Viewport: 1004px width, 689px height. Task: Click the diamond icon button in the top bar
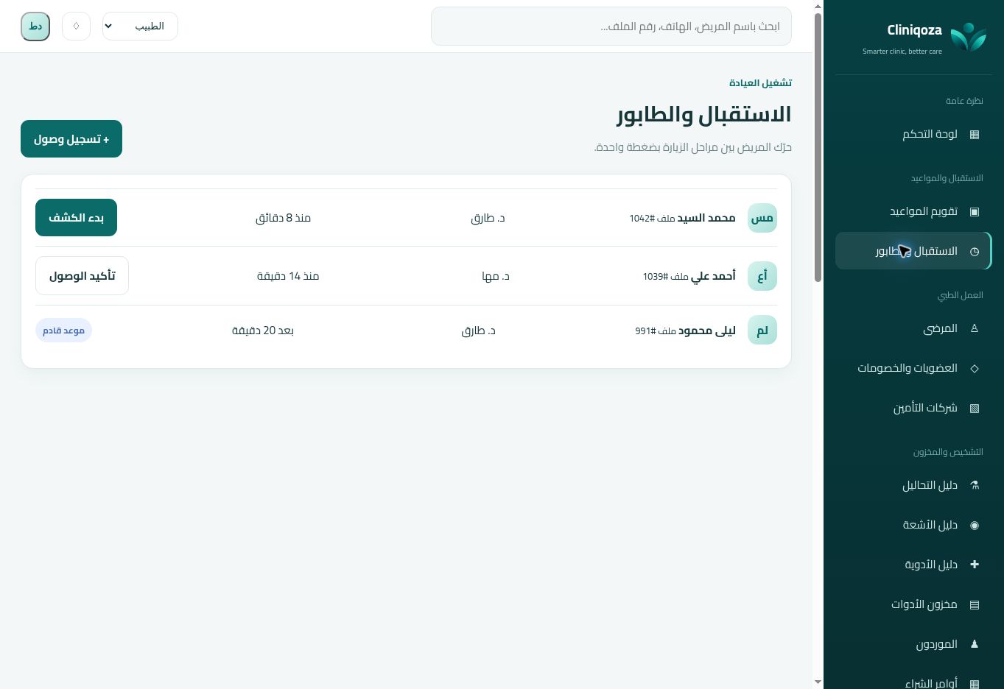(x=76, y=26)
